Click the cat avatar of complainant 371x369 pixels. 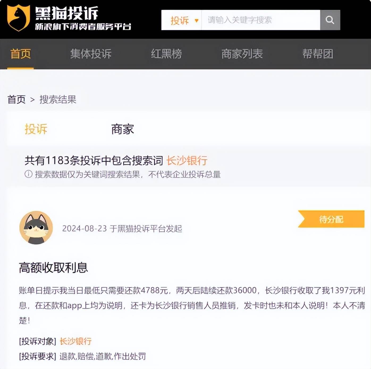pos(36,228)
